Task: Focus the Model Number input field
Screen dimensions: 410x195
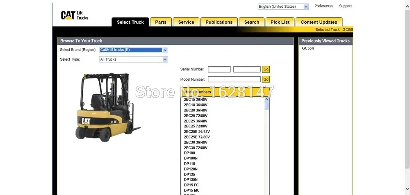Action: tap(234, 79)
